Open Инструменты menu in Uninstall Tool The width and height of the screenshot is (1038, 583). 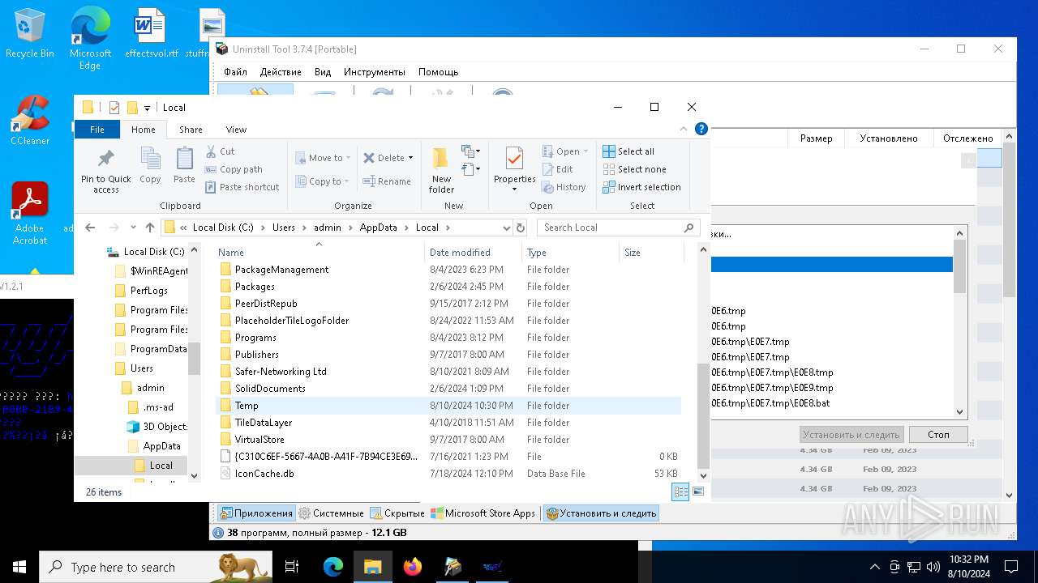pyautogui.click(x=375, y=72)
